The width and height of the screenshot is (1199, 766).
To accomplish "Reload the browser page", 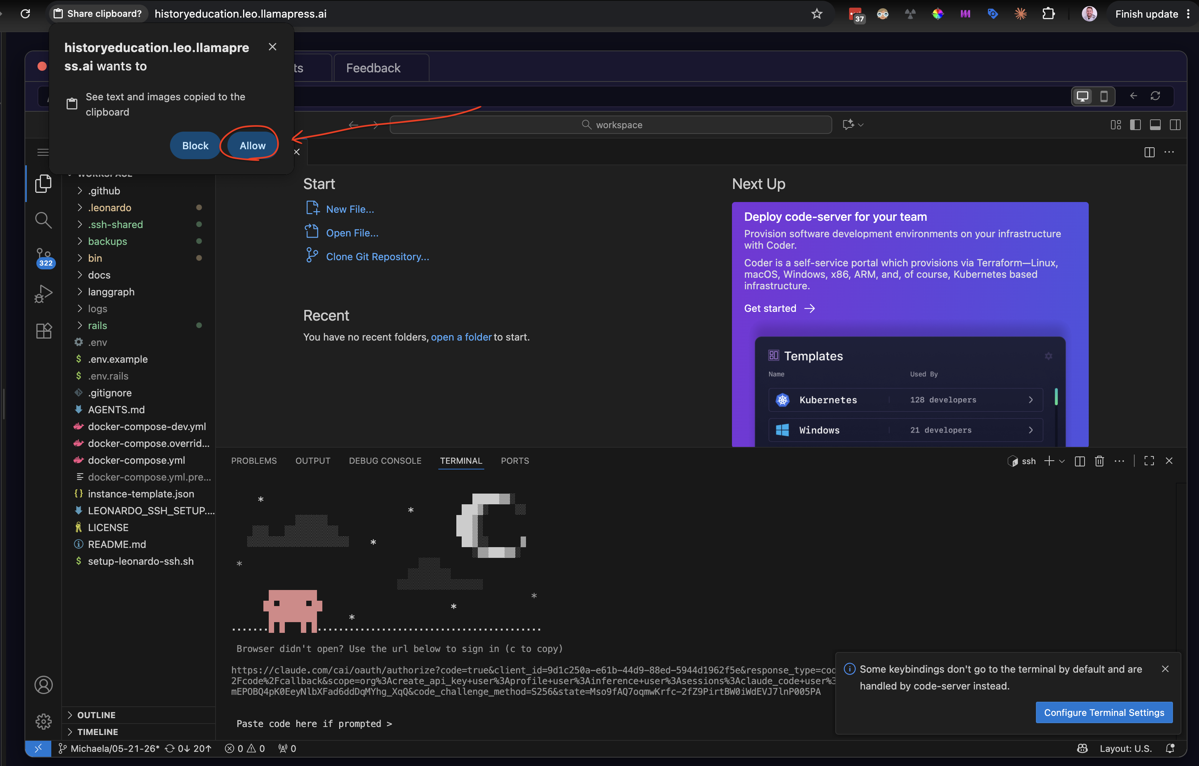I will tap(25, 14).
